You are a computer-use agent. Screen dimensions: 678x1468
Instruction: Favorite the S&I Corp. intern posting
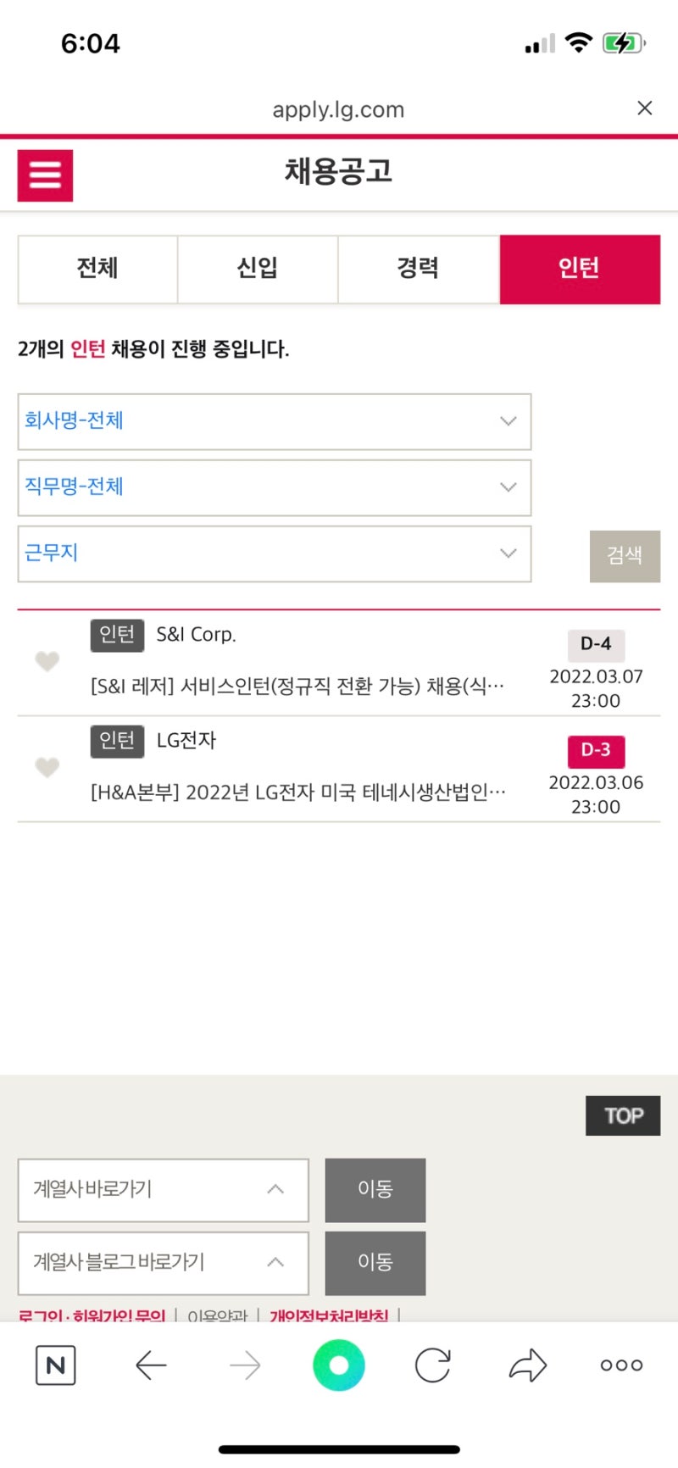47,661
